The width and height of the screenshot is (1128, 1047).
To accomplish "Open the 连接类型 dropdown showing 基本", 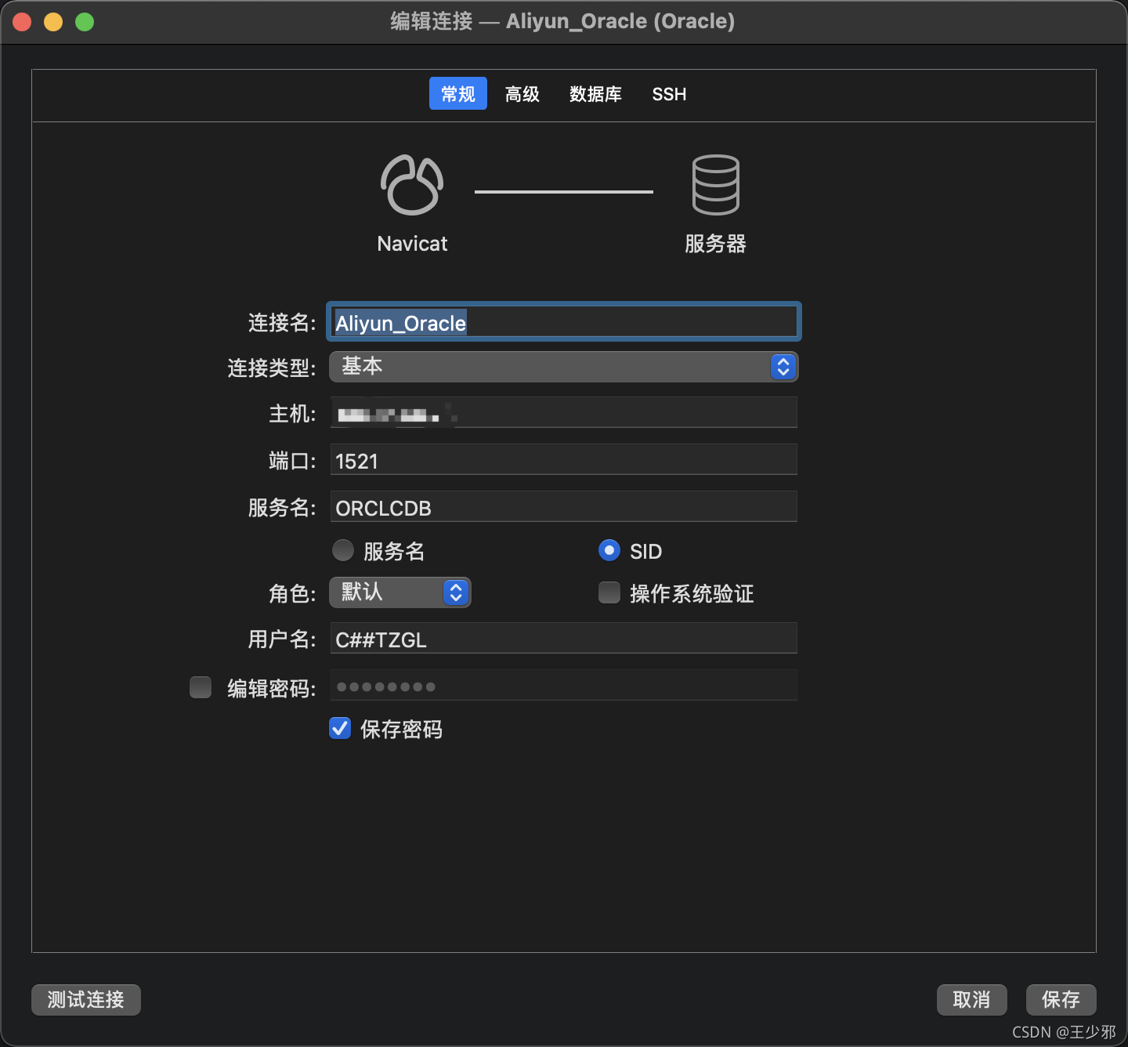I will [x=563, y=367].
